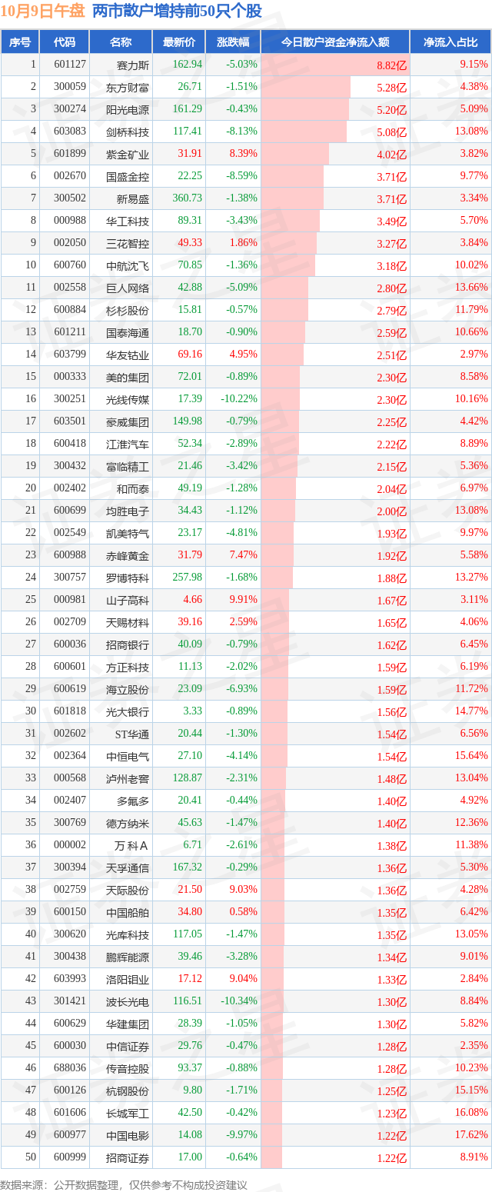Select stock name 山子高科
The image size is (492, 1192).
click(x=128, y=600)
